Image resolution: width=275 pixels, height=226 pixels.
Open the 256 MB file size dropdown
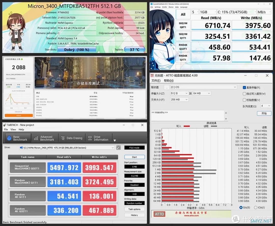click(x=179, y=100)
